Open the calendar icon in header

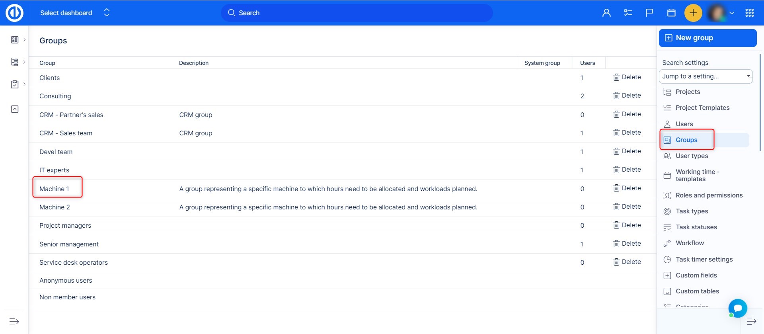(x=671, y=13)
